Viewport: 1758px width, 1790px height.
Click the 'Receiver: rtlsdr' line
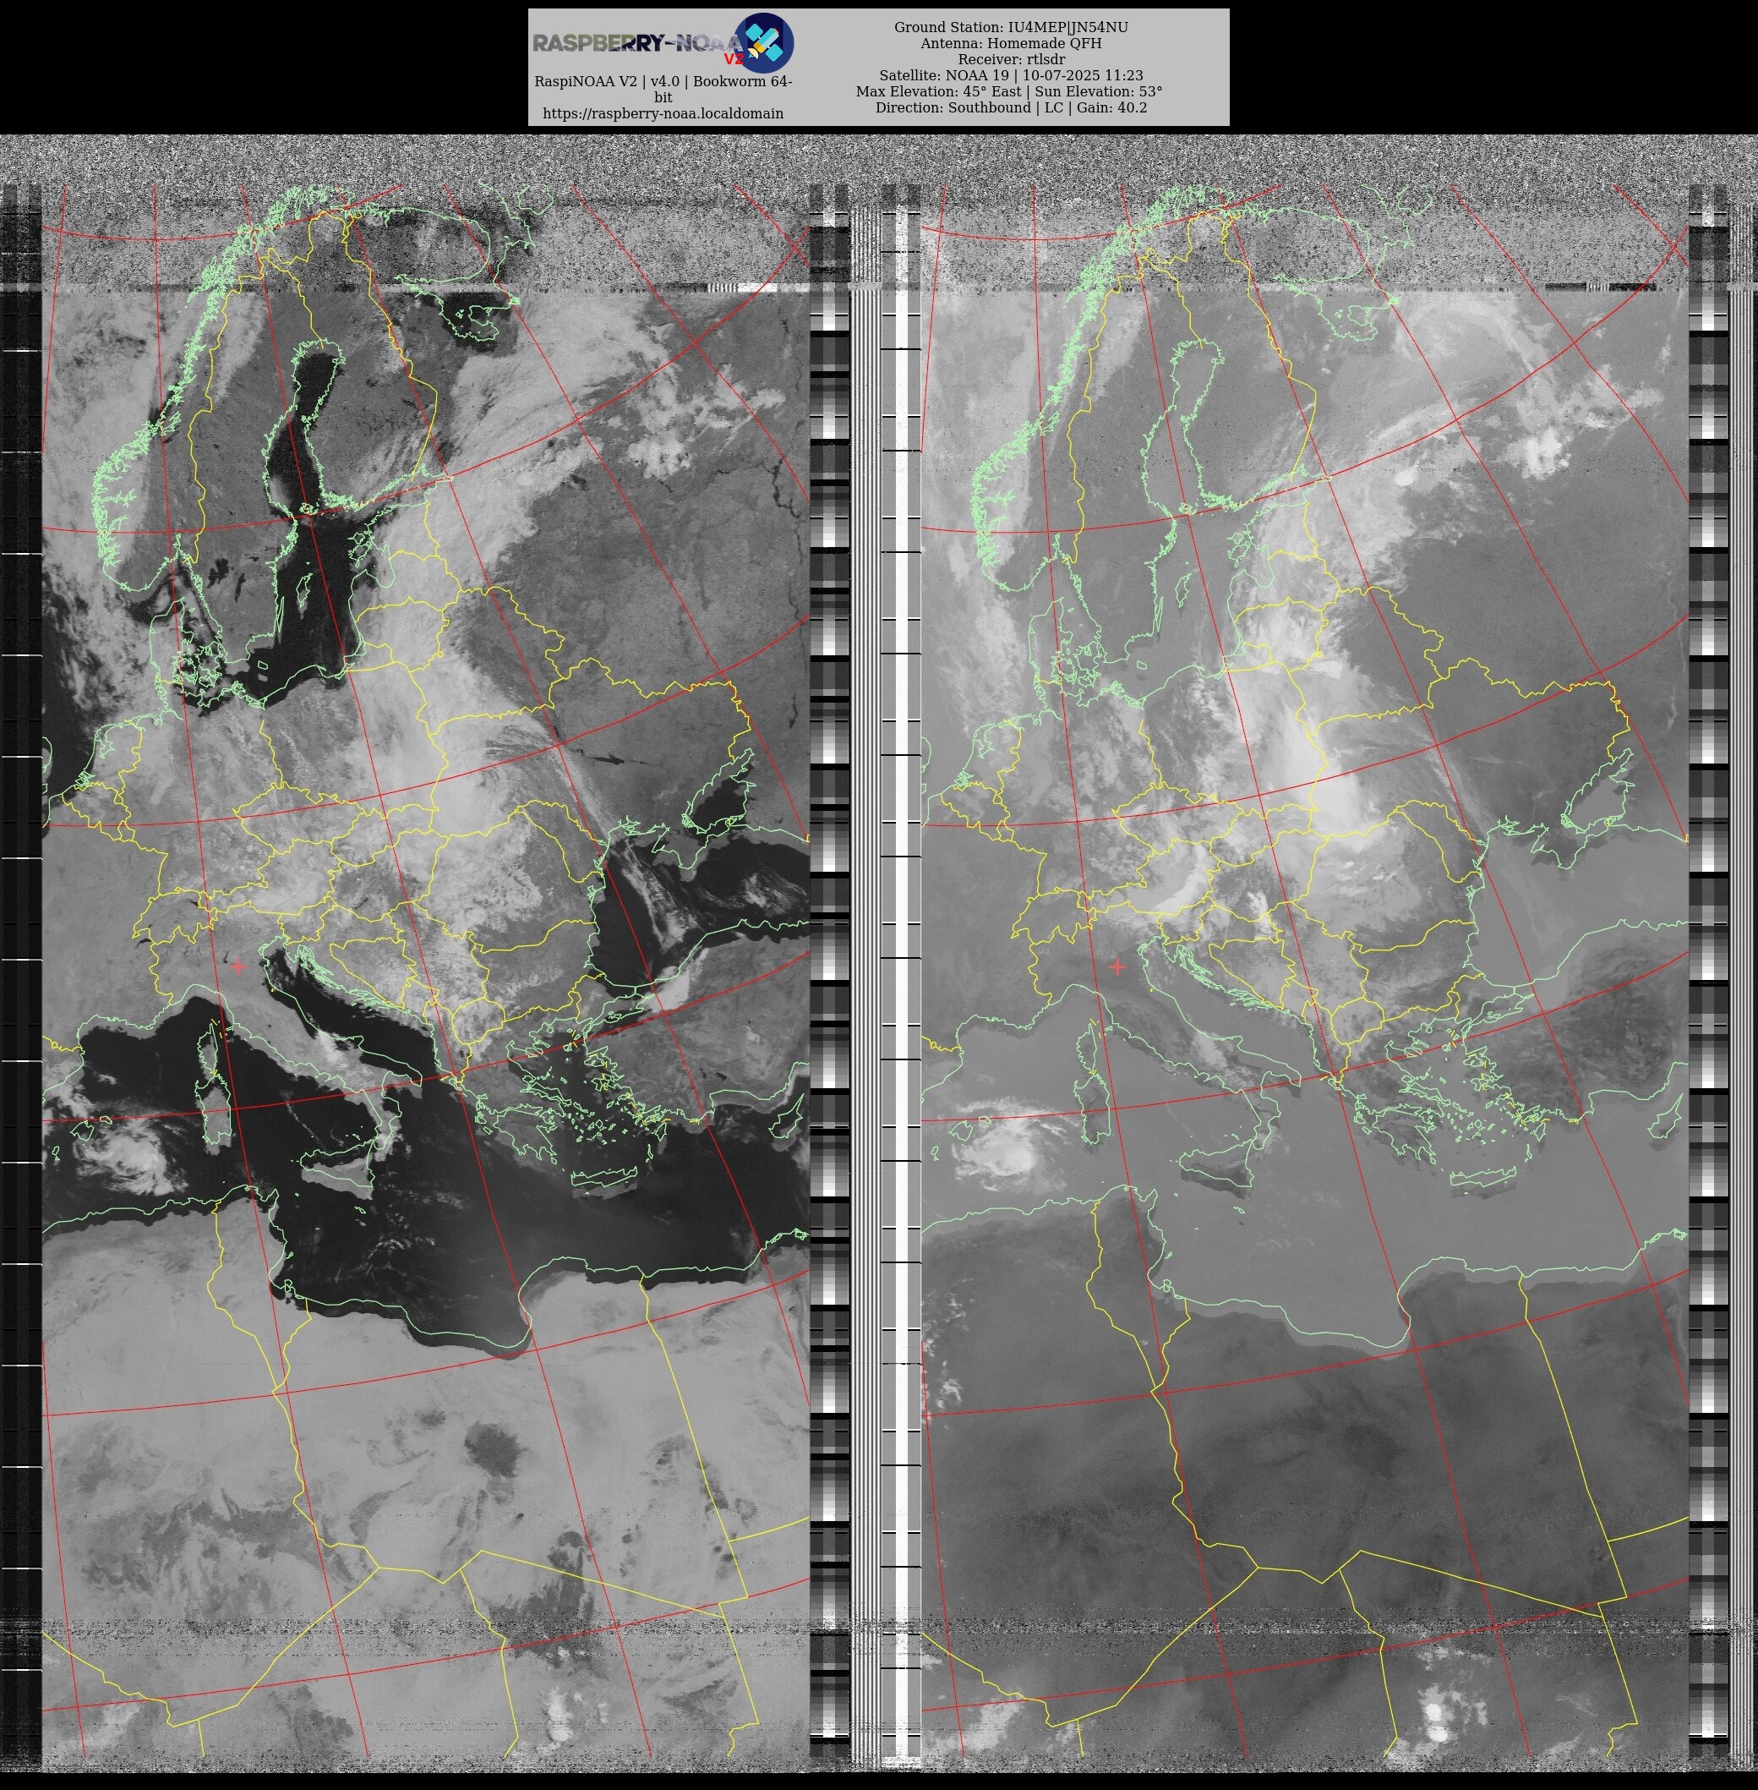click(x=1011, y=59)
